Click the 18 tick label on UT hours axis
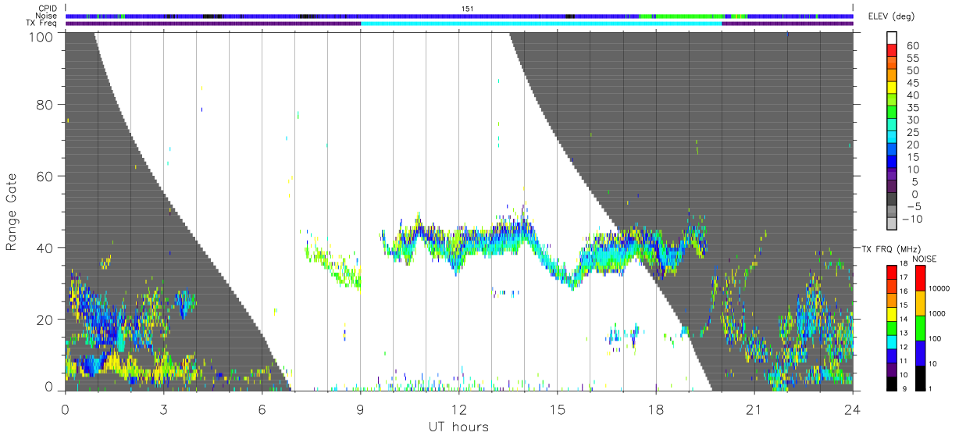Screen dimensions: 959x443 (x=655, y=409)
